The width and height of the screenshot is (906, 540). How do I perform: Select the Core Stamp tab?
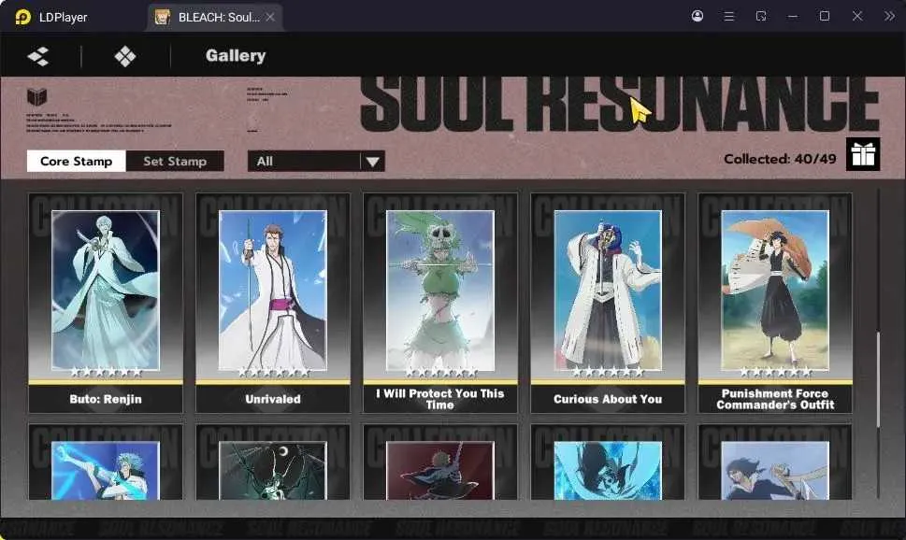[x=77, y=161]
